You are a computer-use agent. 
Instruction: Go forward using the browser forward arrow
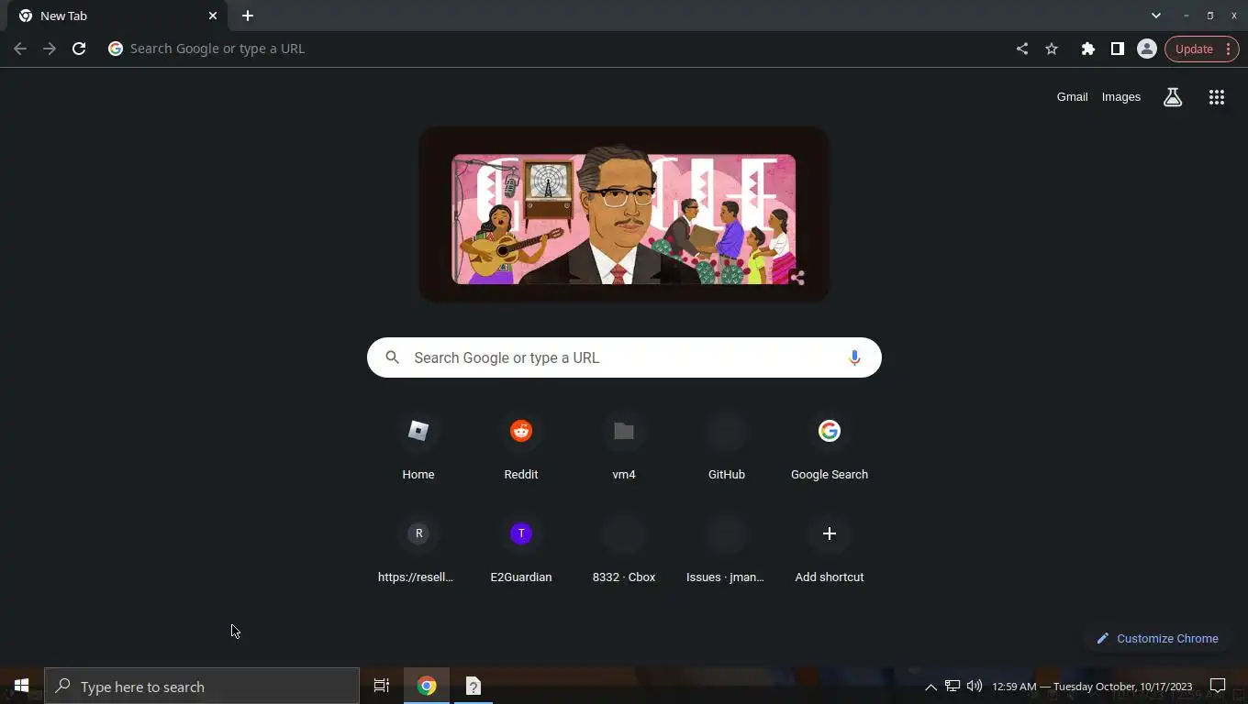50,49
